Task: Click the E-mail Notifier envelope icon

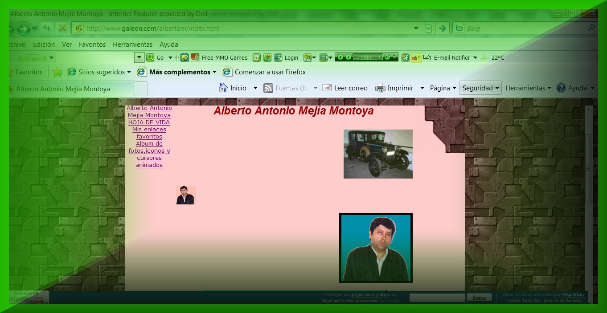Action: [427, 57]
